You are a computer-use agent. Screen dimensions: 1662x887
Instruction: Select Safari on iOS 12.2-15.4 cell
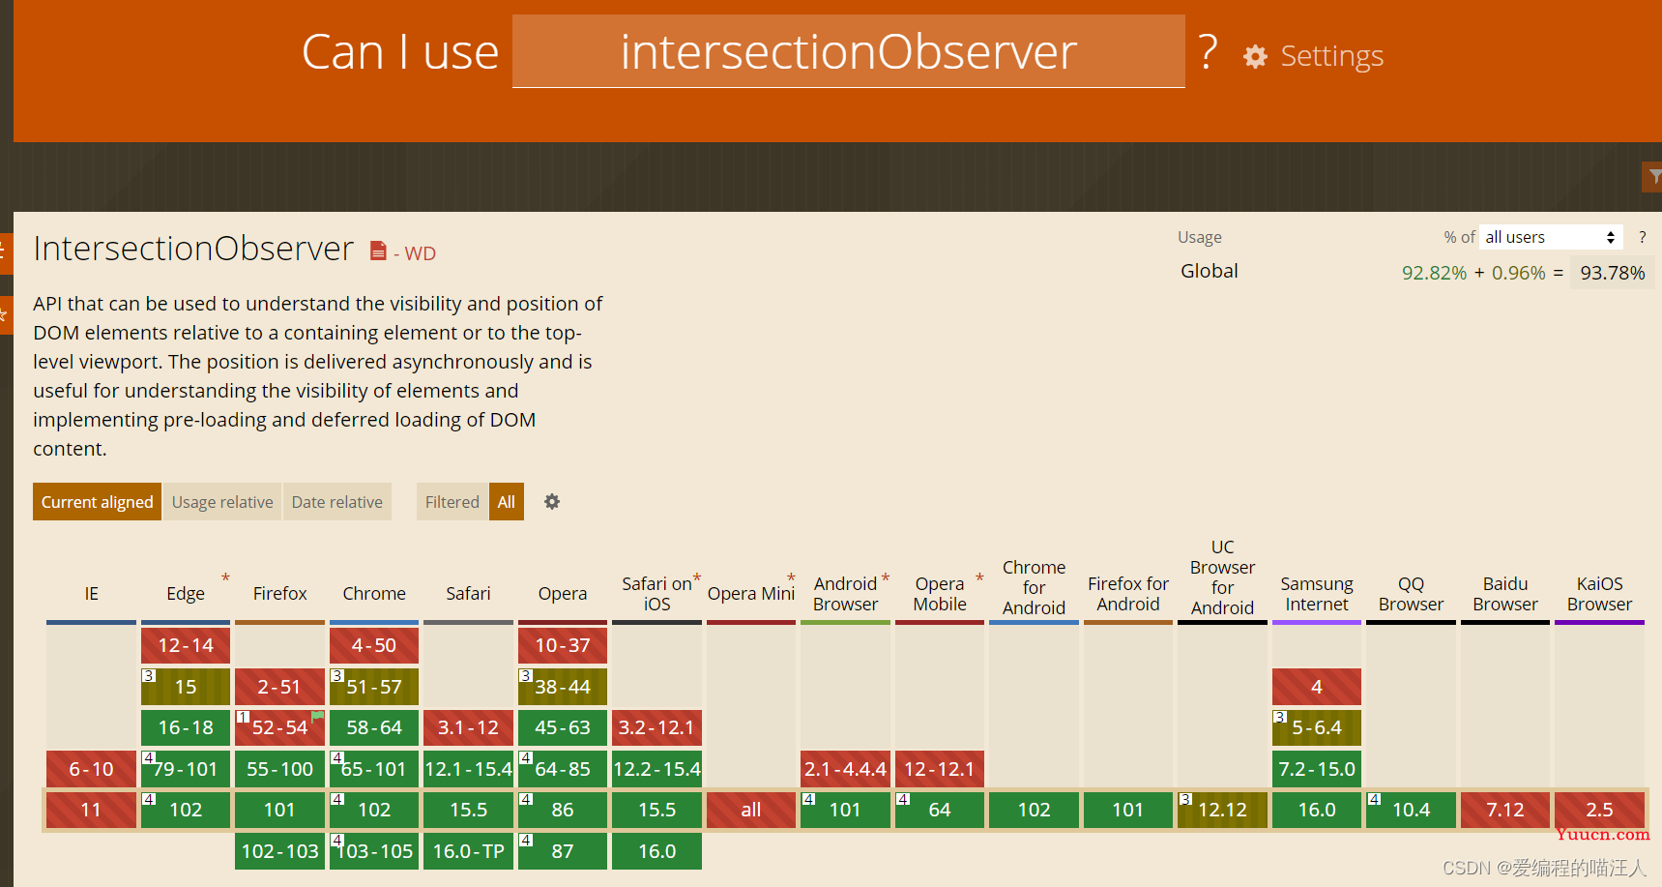(657, 769)
